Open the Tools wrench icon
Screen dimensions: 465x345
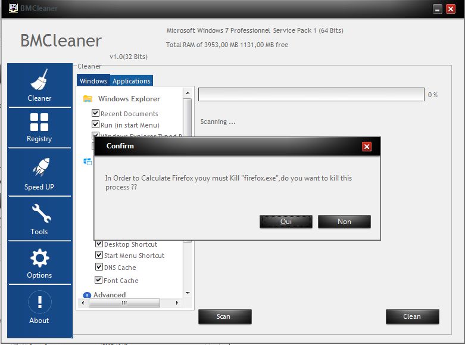point(42,213)
